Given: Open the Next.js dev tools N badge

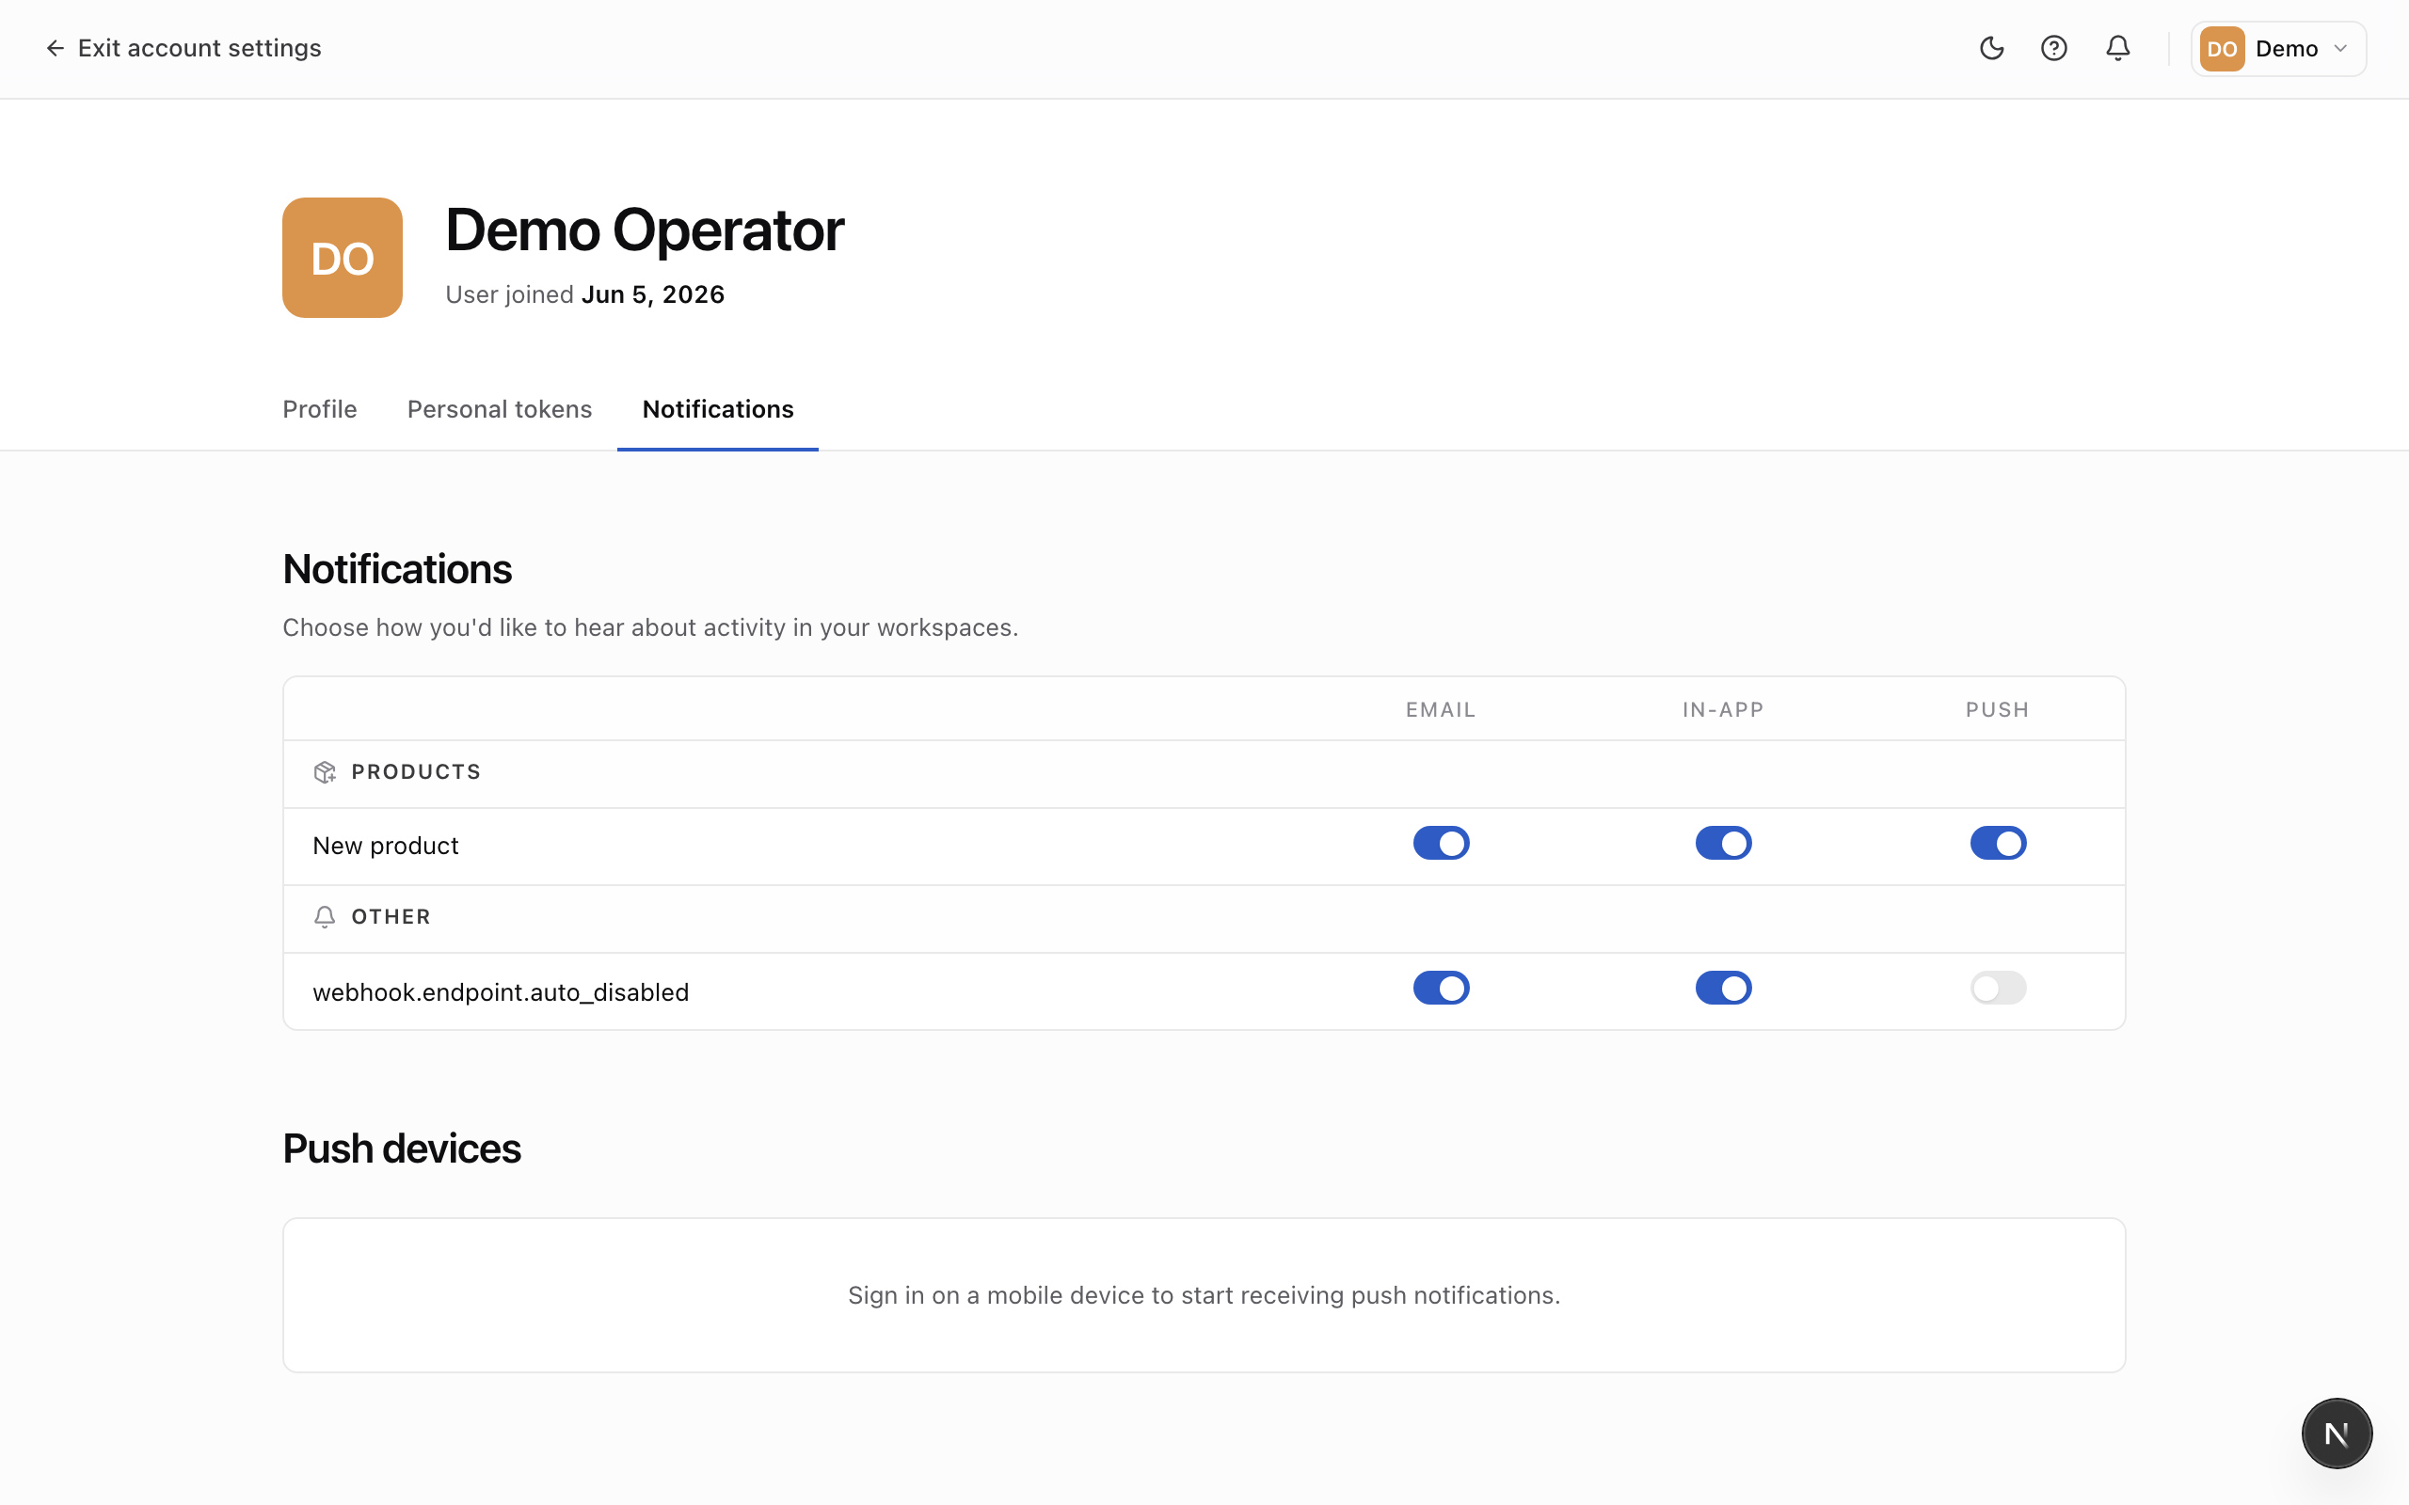Looking at the screenshot, I should 2337,1434.
